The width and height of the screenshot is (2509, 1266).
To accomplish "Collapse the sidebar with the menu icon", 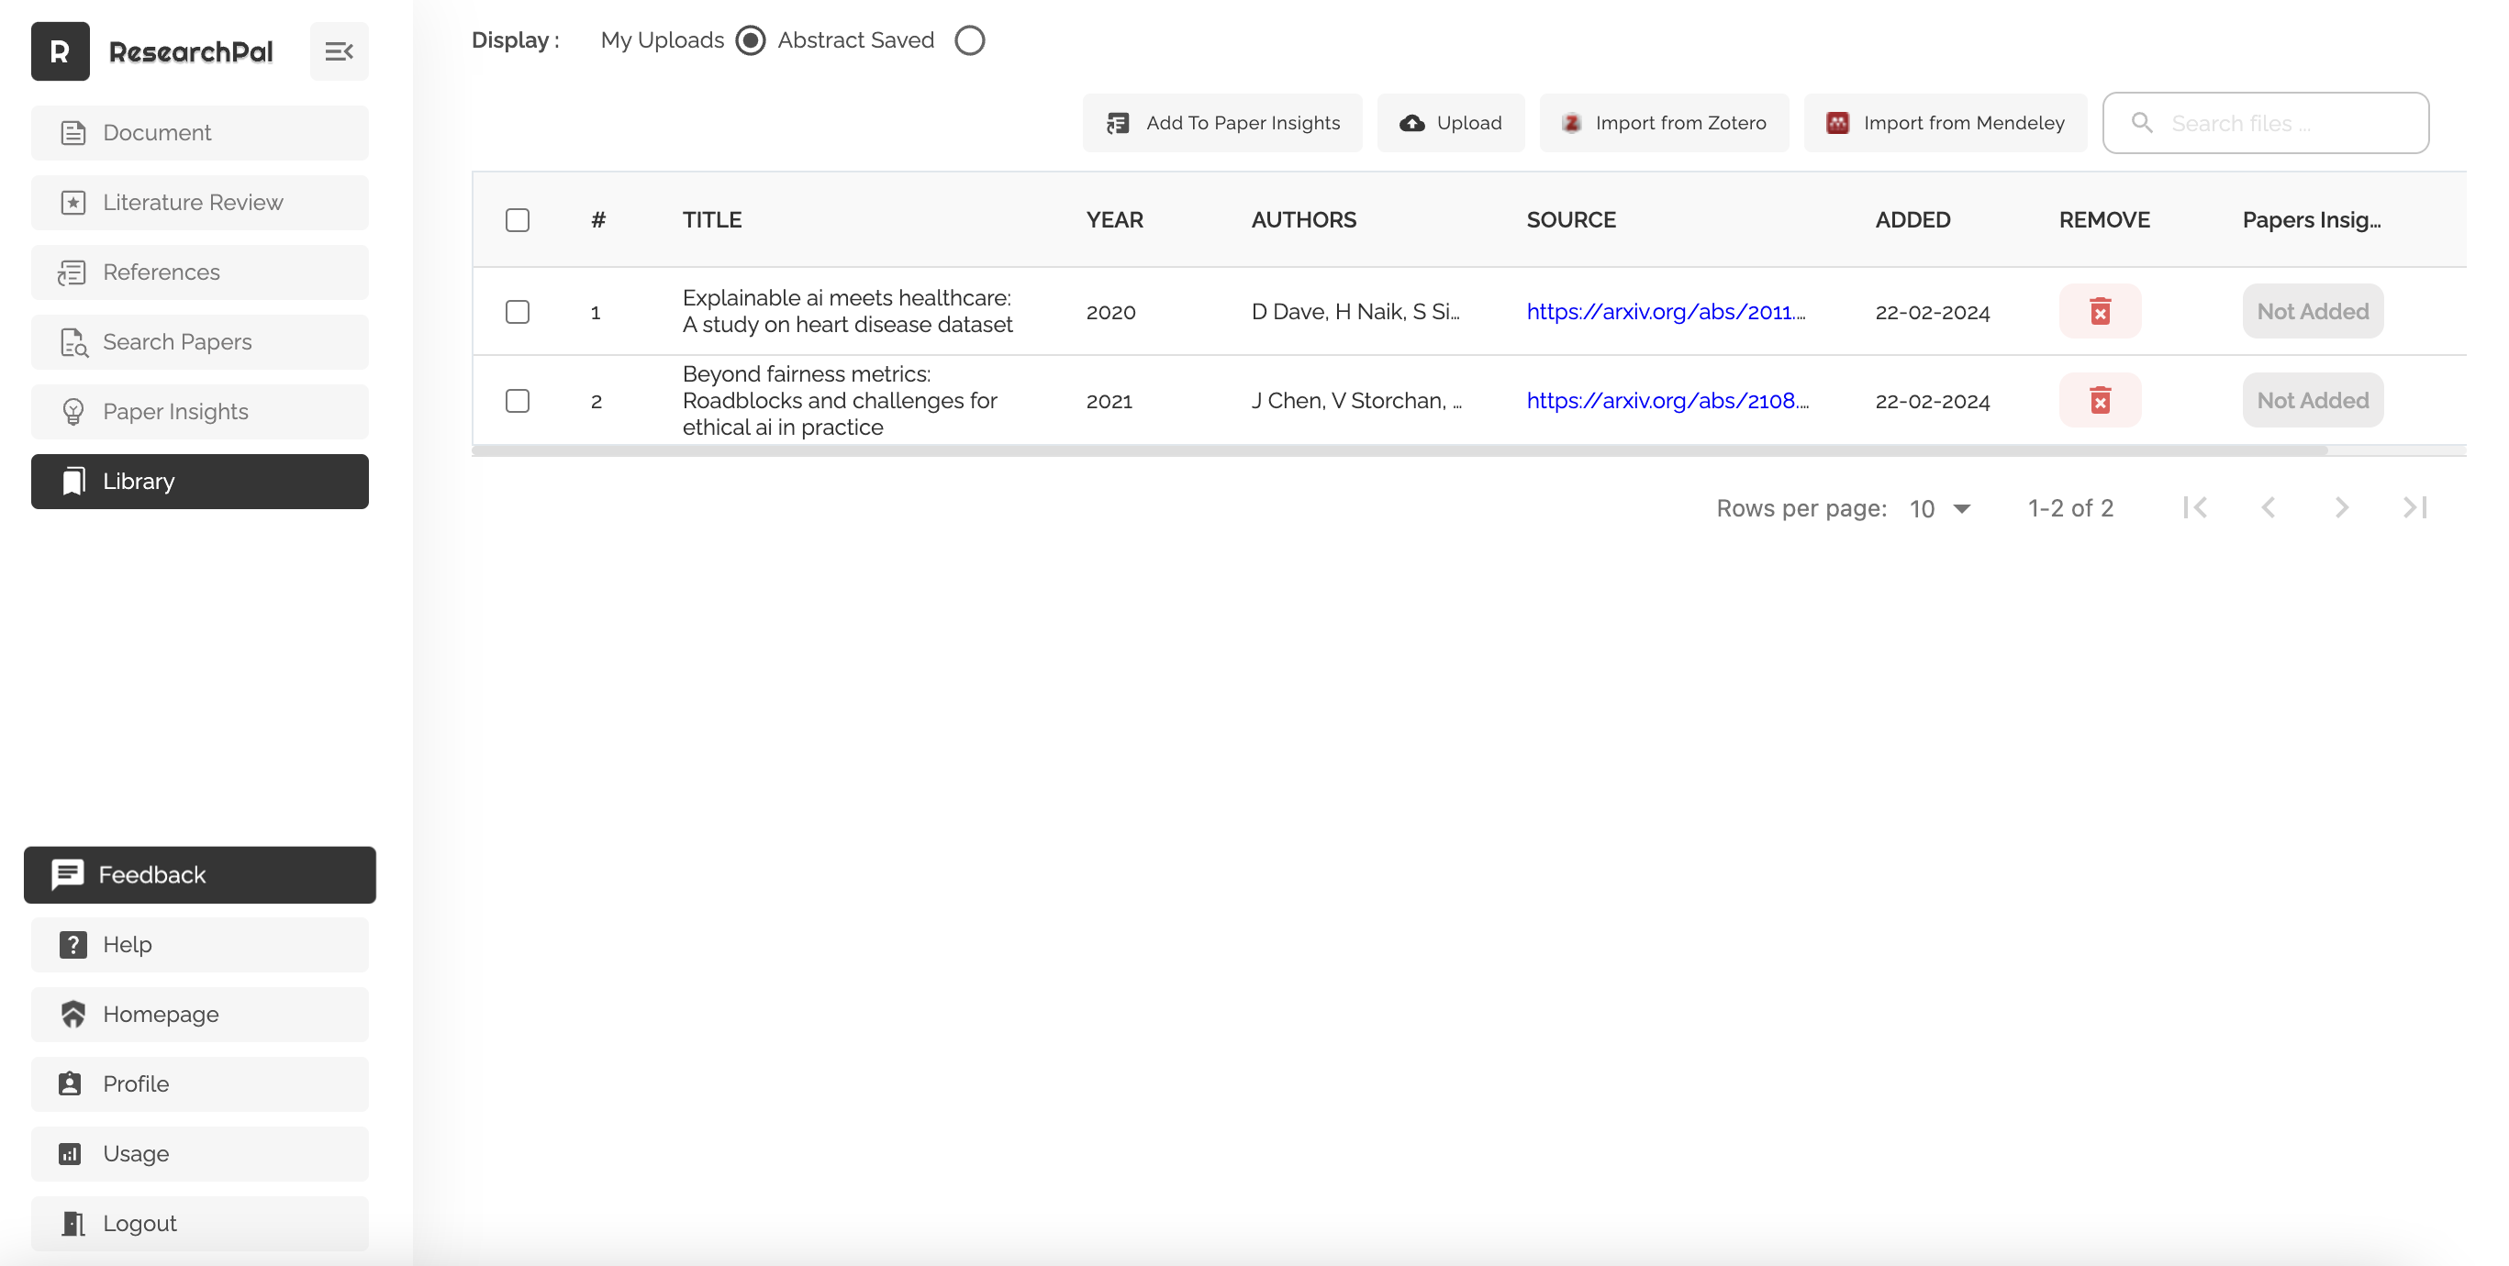I will tap(338, 51).
